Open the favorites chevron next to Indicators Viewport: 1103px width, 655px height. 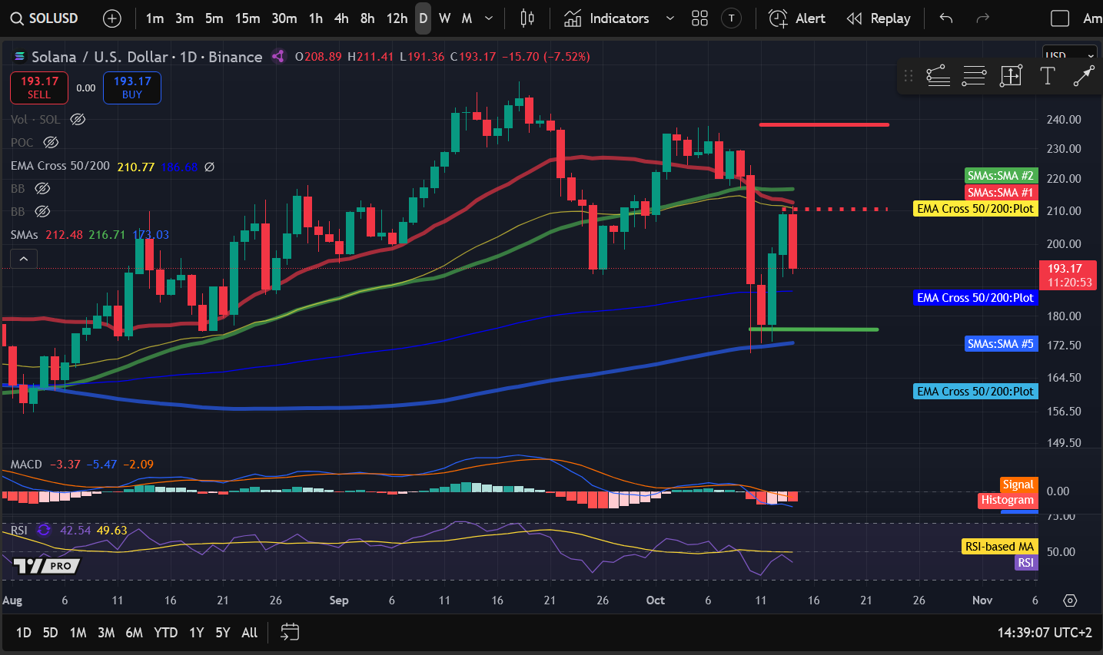click(x=669, y=18)
